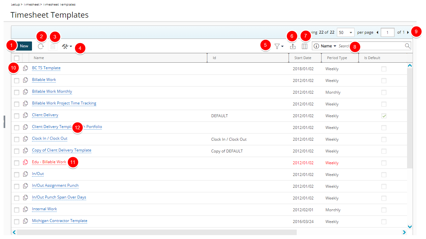This screenshot has width=426, height=239.
Task: Open the Billable Work Monthly link
Action: tap(52, 91)
